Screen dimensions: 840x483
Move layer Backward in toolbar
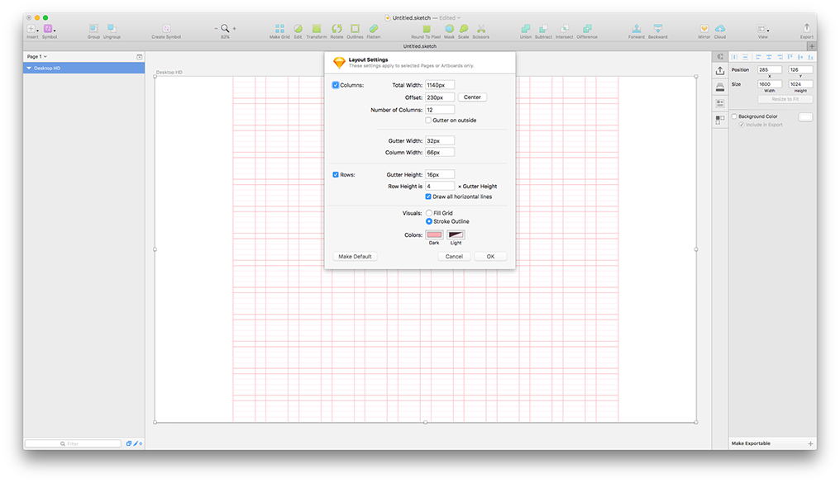658,28
